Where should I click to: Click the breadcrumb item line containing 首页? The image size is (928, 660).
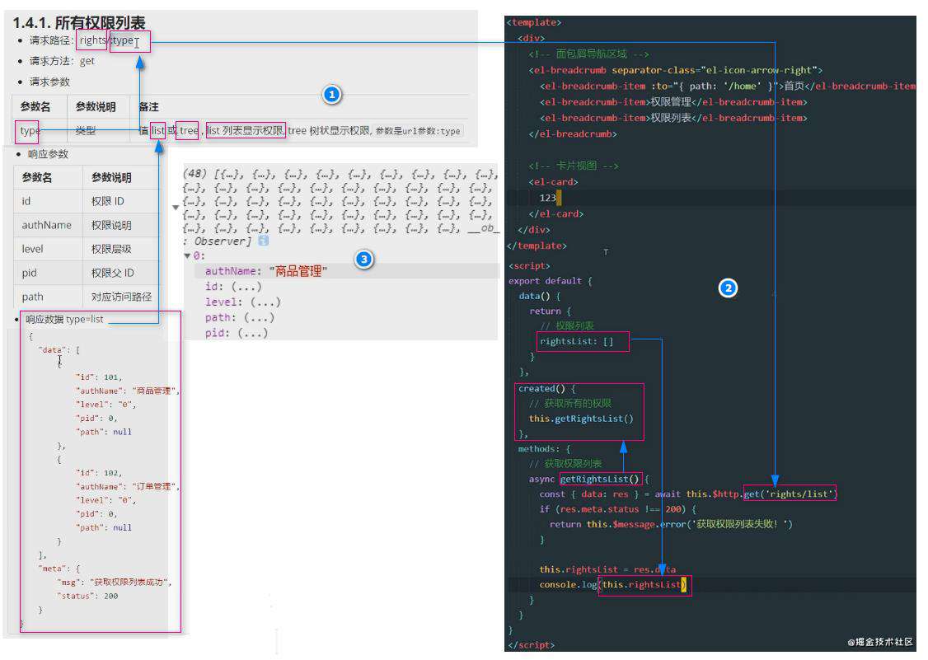728,86
